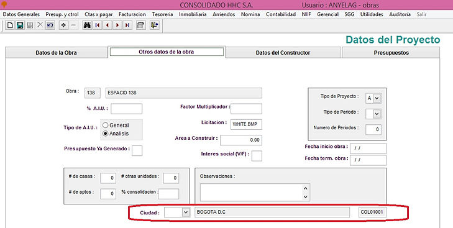Create a new record with the blank page icon
453x228 pixels.
pos(10,25)
